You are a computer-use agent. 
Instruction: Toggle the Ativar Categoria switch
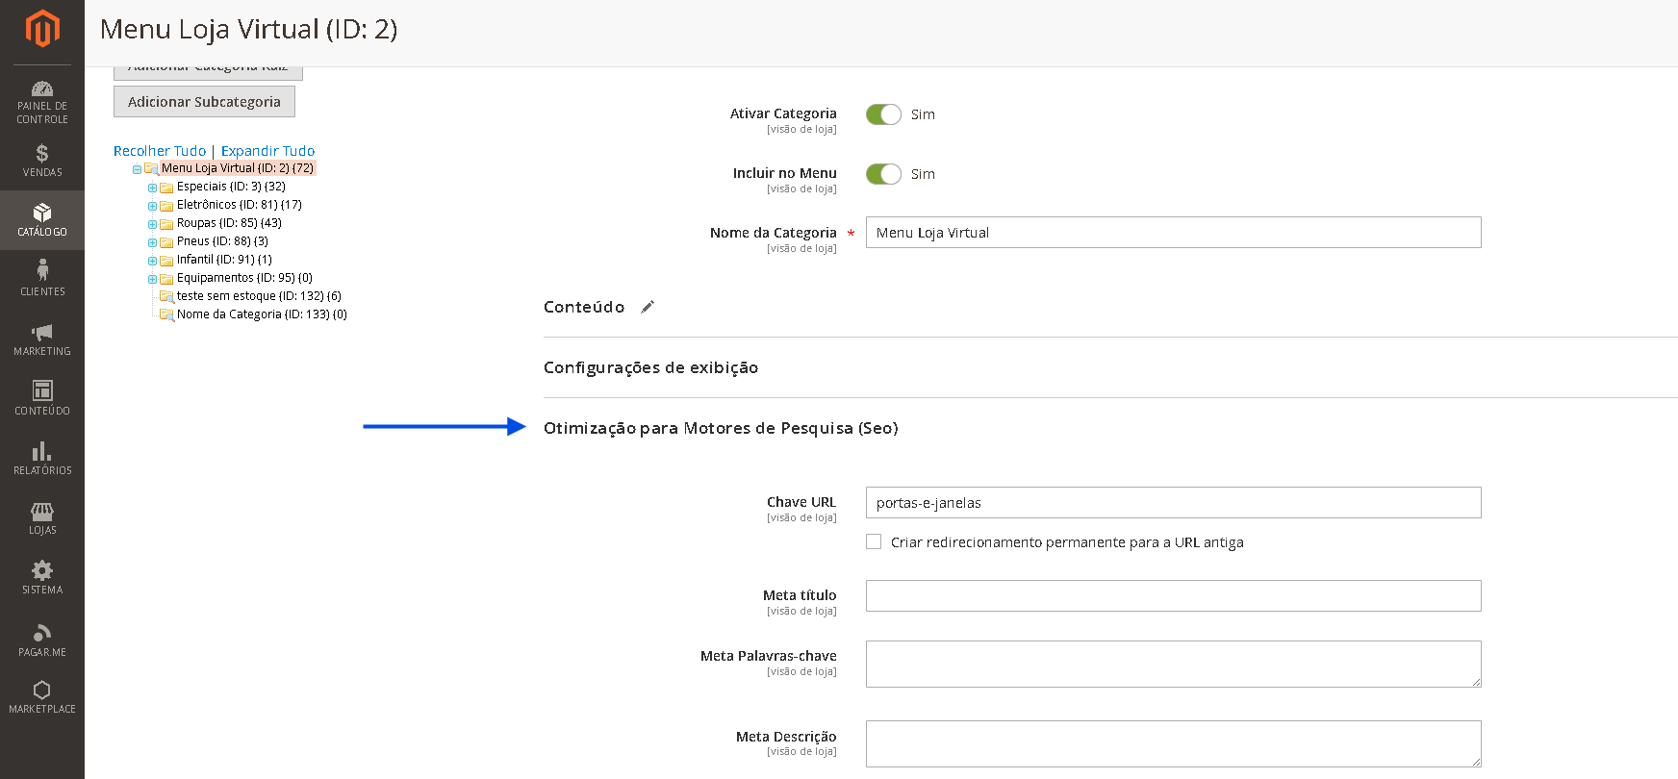(883, 114)
